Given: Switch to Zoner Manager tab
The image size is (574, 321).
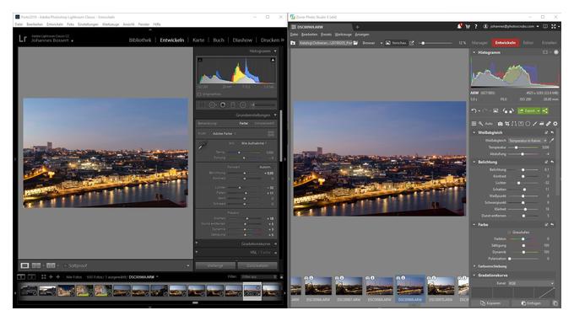Looking at the screenshot, I should (479, 43).
